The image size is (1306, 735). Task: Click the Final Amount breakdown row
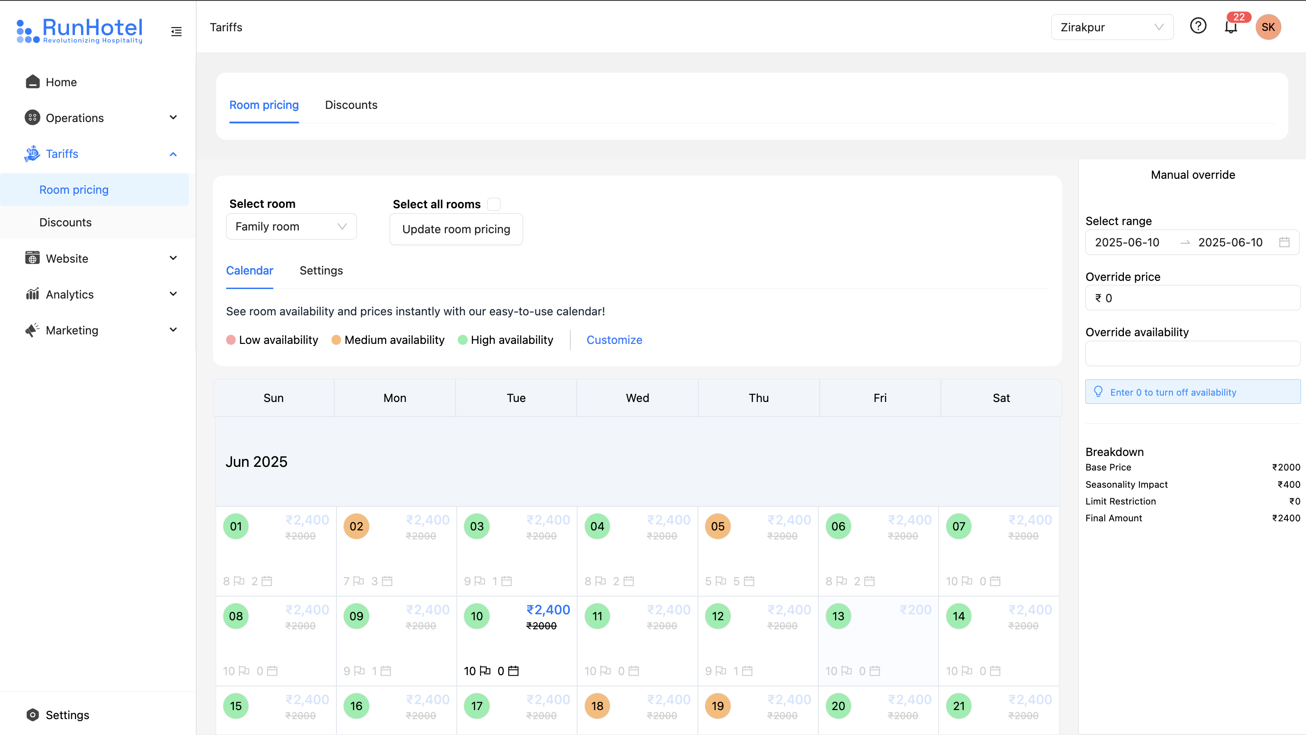(x=1192, y=518)
